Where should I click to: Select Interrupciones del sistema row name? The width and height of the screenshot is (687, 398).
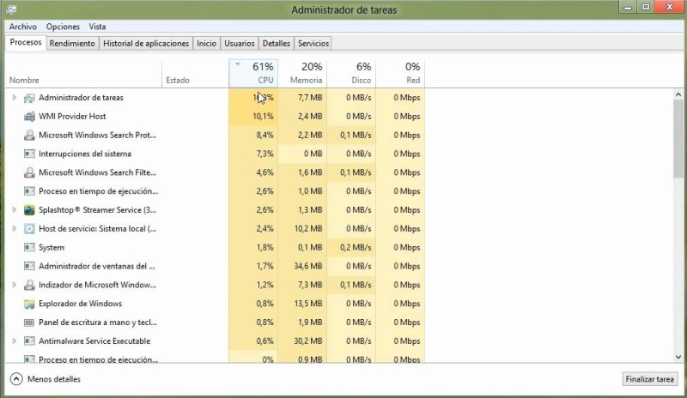pyautogui.click(x=85, y=154)
